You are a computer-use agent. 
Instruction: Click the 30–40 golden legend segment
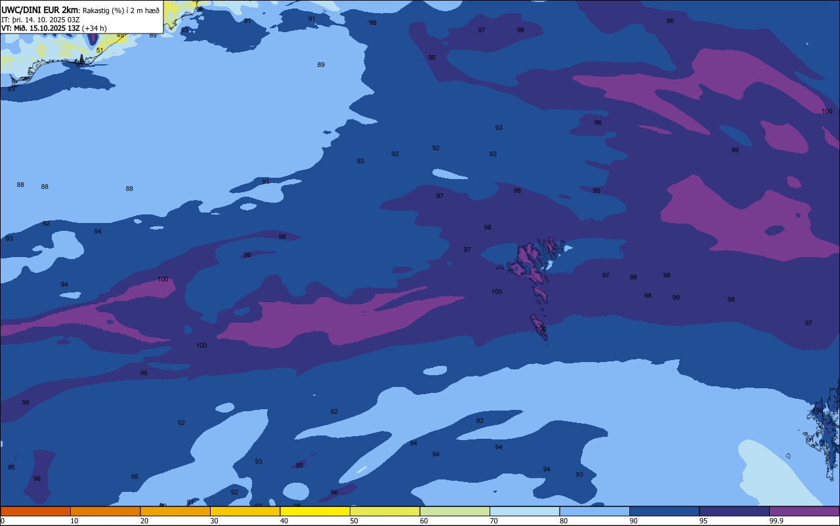[x=245, y=511]
